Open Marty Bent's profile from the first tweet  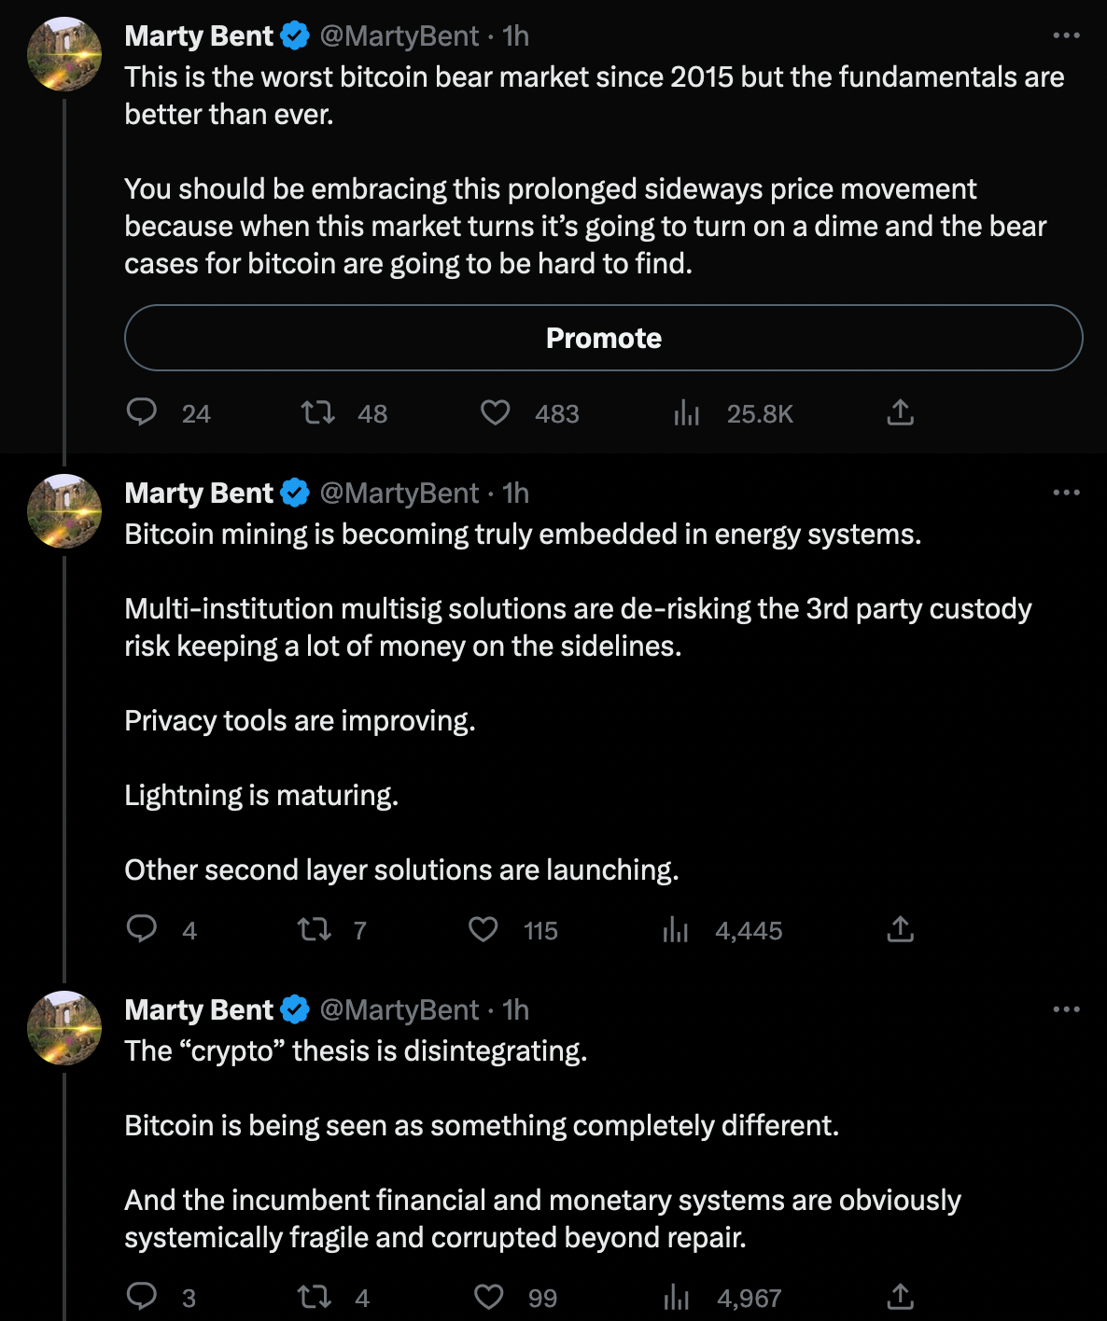click(199, 35)
